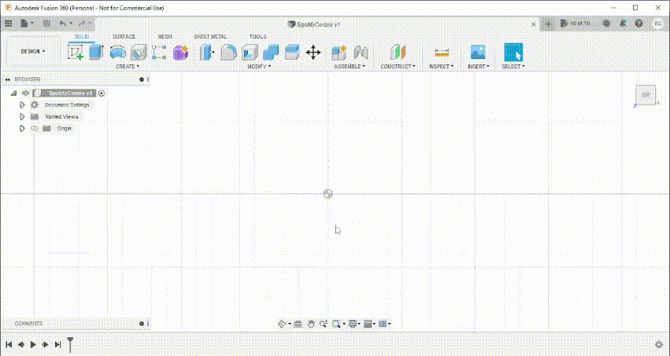The width and height of the screenshot is (670, 356).
Task: Toggle visibility of SpotifyCodes v1 component
Action: click(26, 93)
